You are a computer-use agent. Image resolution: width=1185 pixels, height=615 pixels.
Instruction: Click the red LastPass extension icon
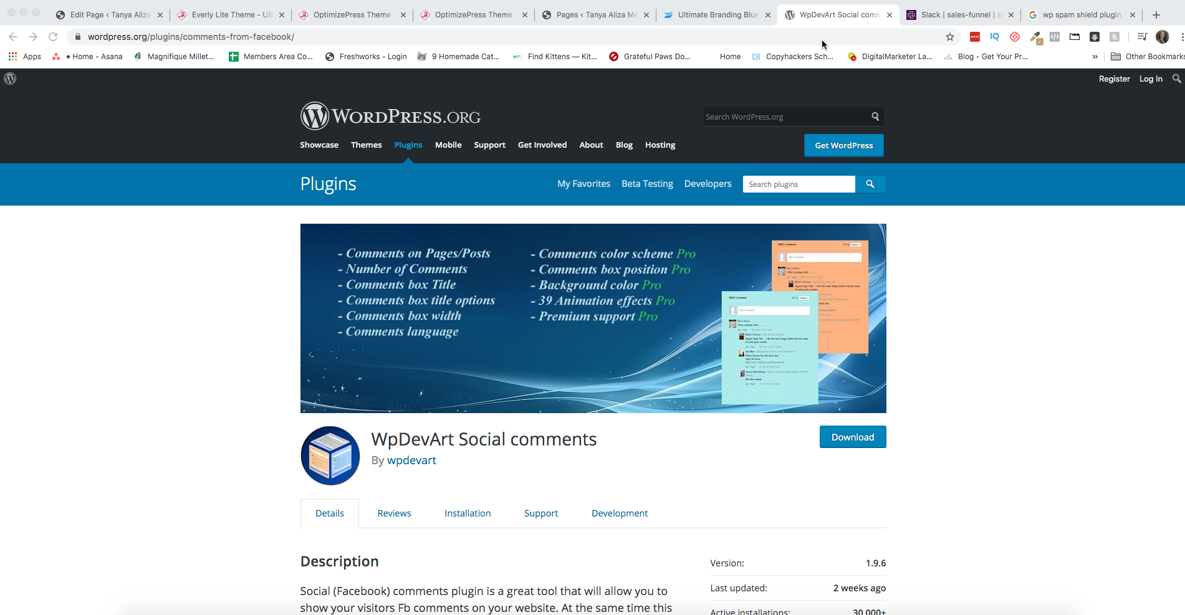tap(975, 37)
